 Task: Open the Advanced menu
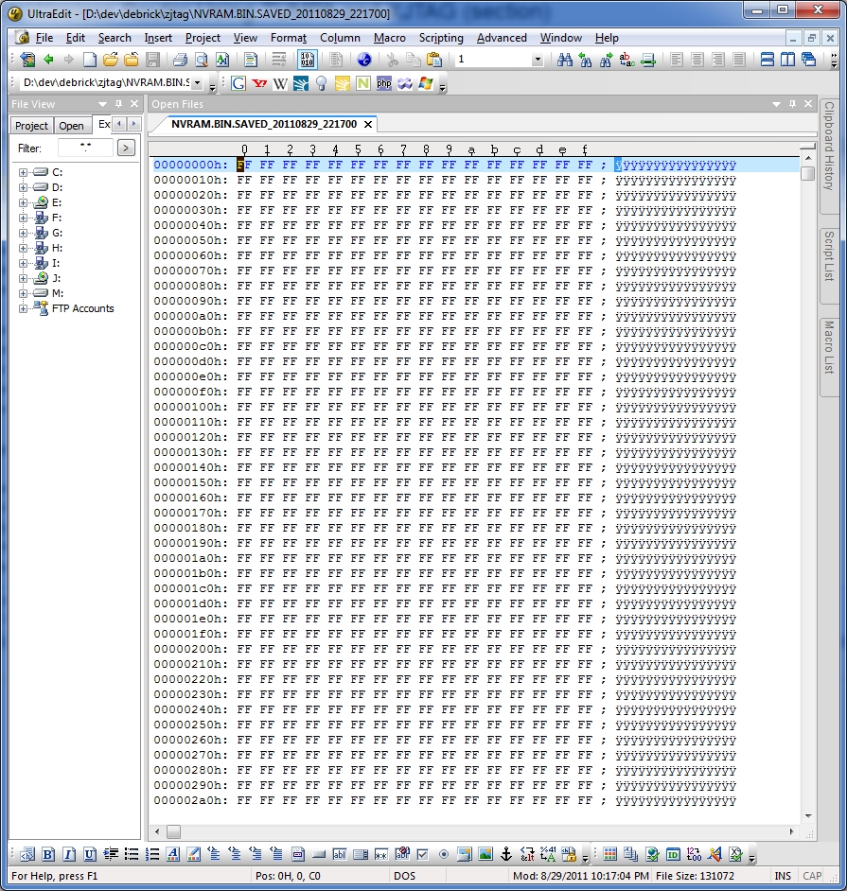502,38
